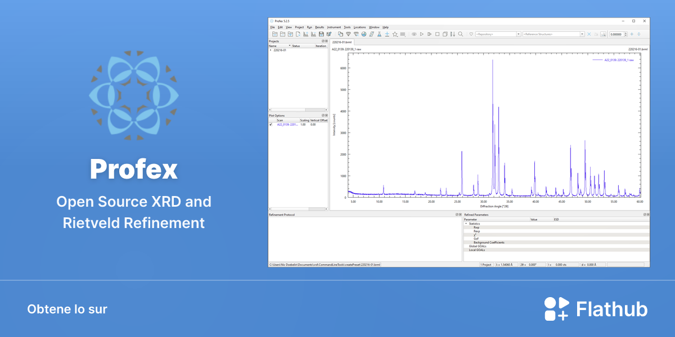The image size is (675, 337).
Task: Open the Locations menu
Action: [360, 27]
